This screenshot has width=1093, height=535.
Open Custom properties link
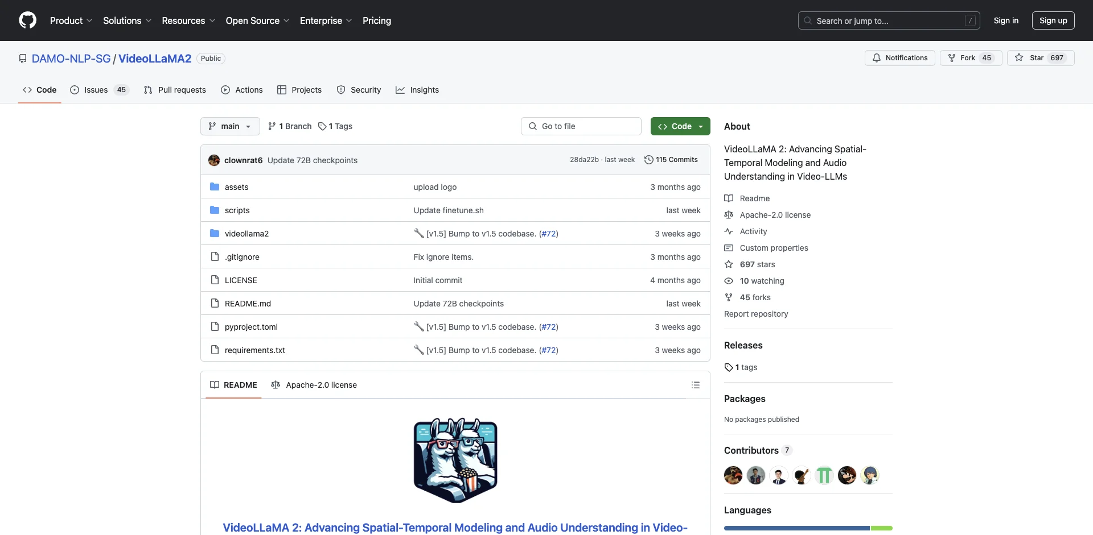click(766, 248)
